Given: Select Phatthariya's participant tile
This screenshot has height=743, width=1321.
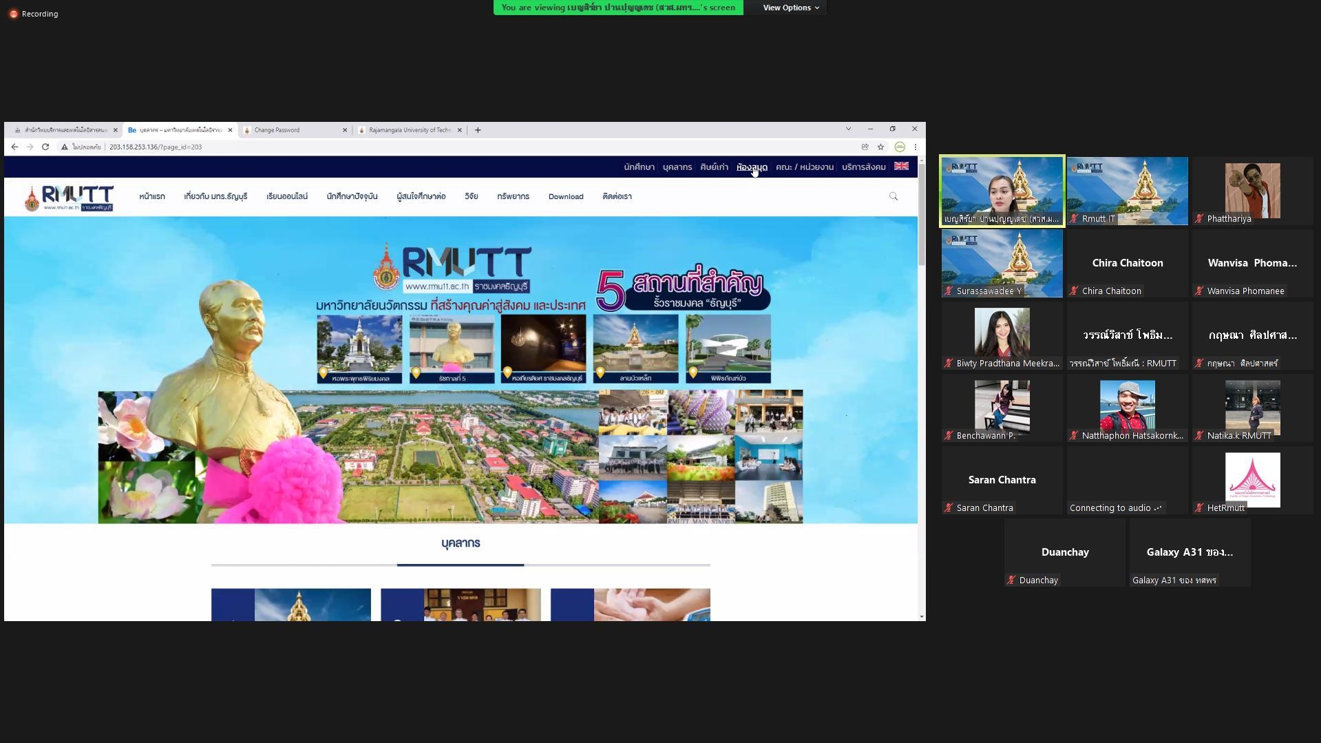Looking at the screenshot, I should coord(1253,191).
